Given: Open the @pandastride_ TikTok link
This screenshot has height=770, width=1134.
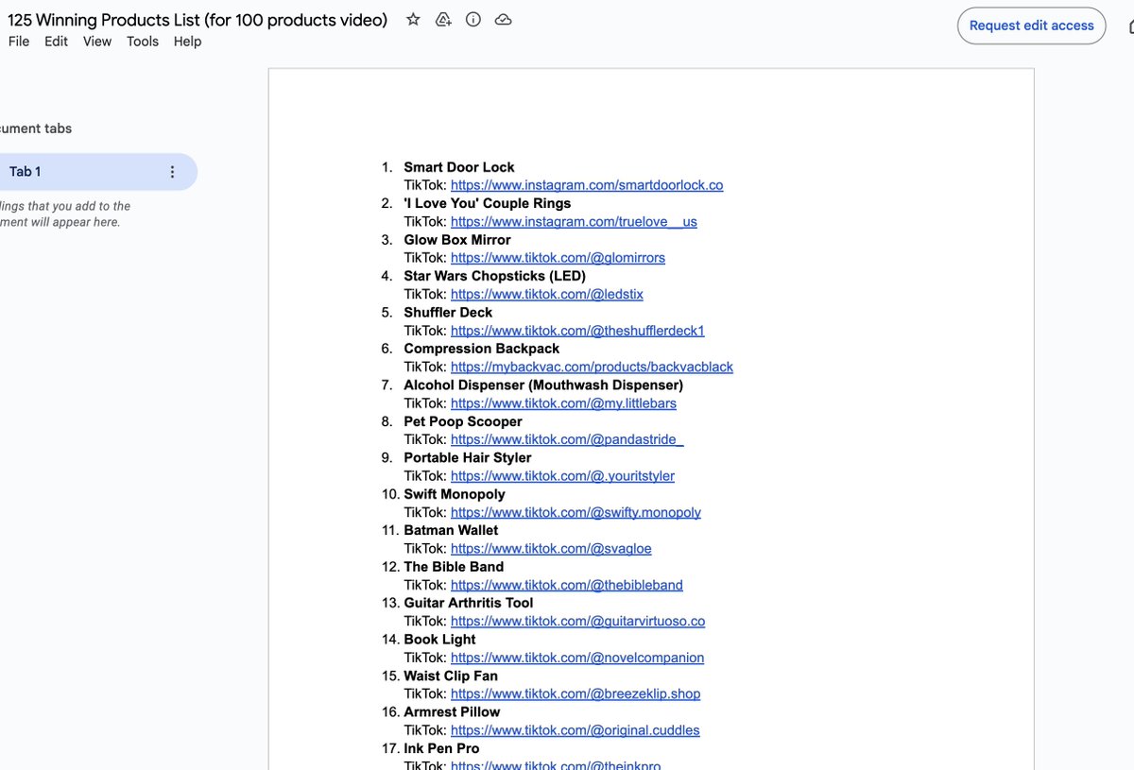Looking at the screenshot, I should point(567,439).
